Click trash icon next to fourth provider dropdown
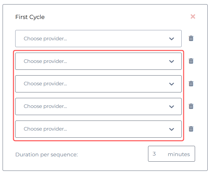Image resolution: width=210 pixels, height=174 pixels. [x=191, y=106]
